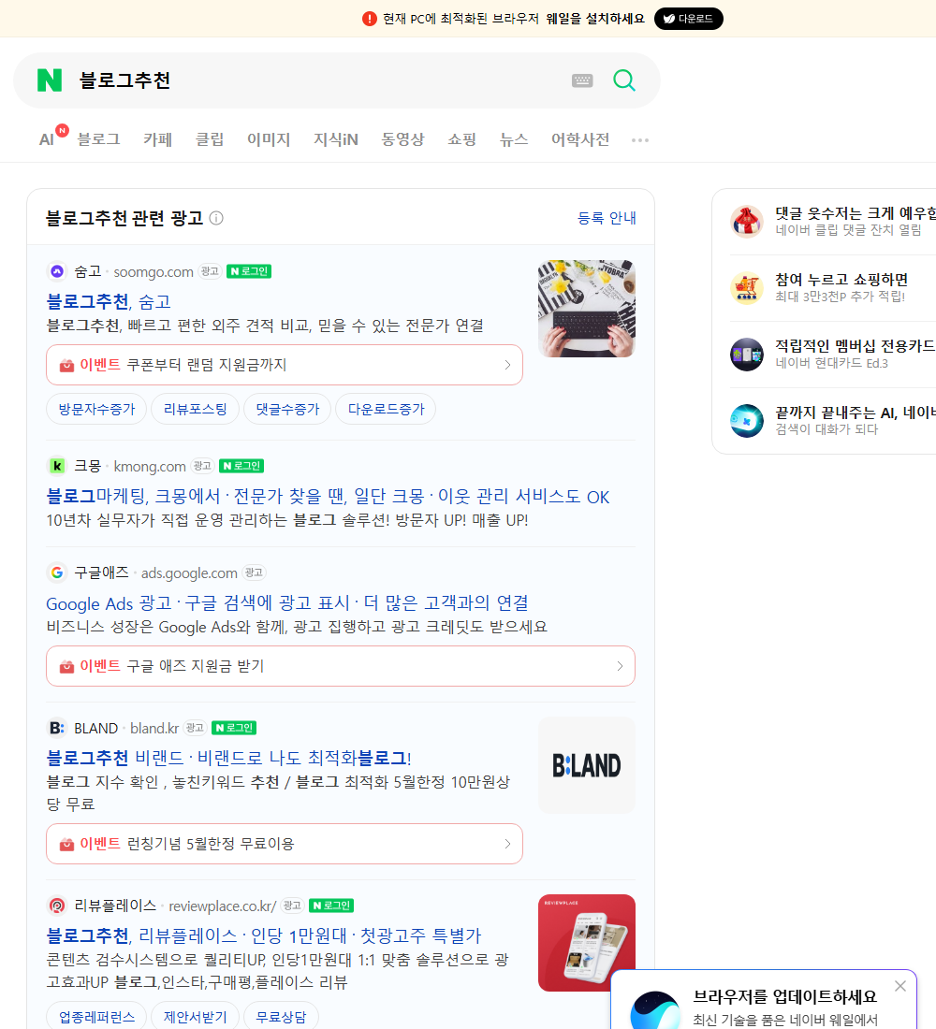The width and height of the screenshot is (936, 1029).
Task: Open the 리뷰플레이스 red phone thumbnail
Action: (587, 943)
